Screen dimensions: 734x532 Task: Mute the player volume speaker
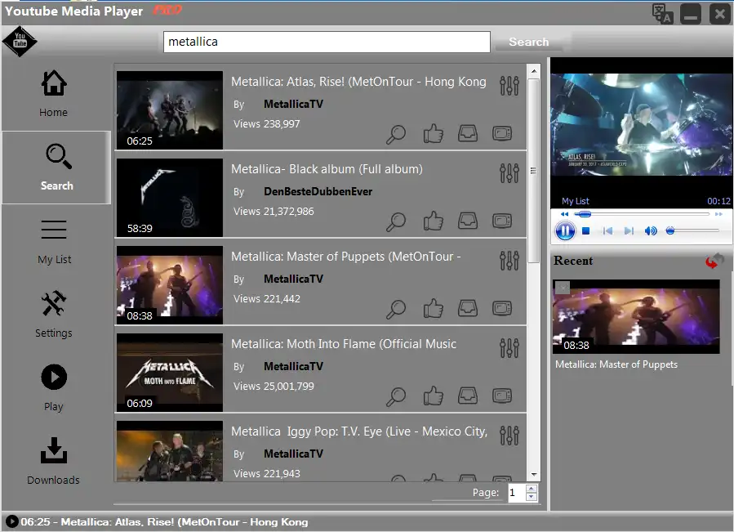point(650,231)
